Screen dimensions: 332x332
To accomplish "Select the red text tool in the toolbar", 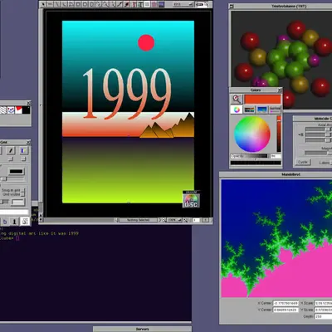I will click(x=134, y=4).
